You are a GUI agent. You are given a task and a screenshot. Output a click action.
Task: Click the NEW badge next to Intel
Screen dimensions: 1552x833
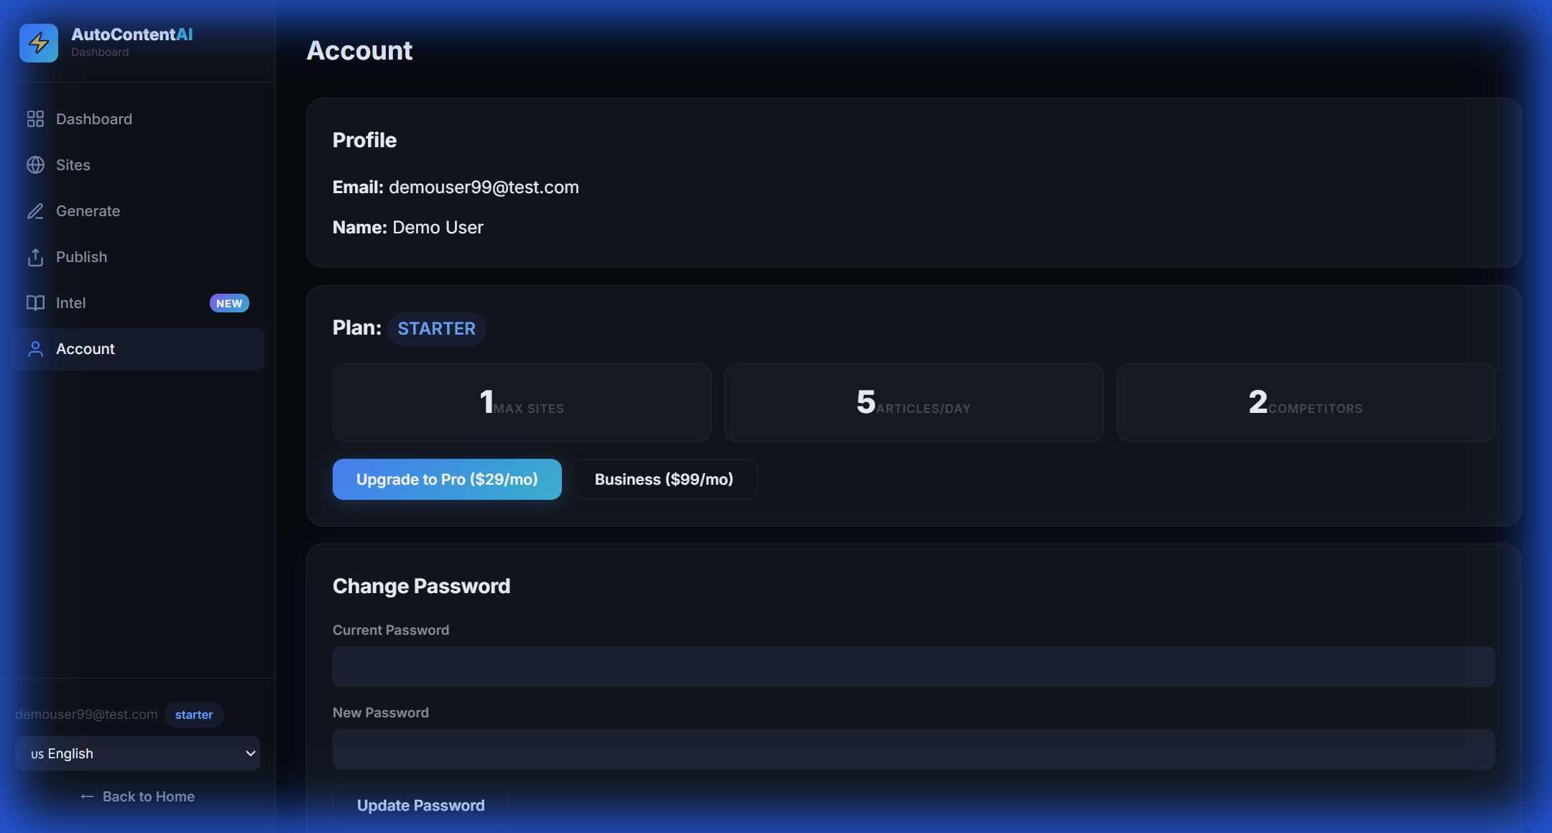229,302
